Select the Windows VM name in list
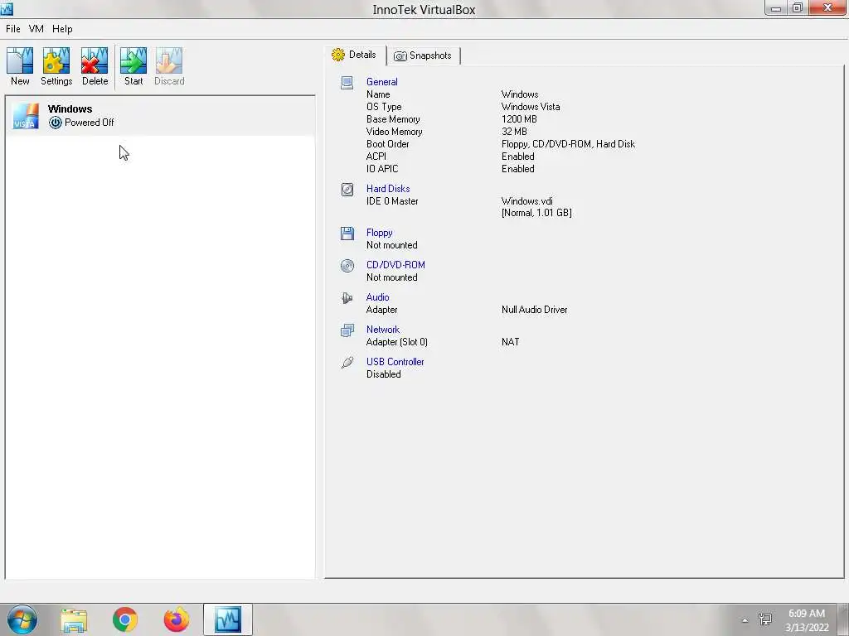This screenshot has height=636, width=849. (x=70, y=109)
